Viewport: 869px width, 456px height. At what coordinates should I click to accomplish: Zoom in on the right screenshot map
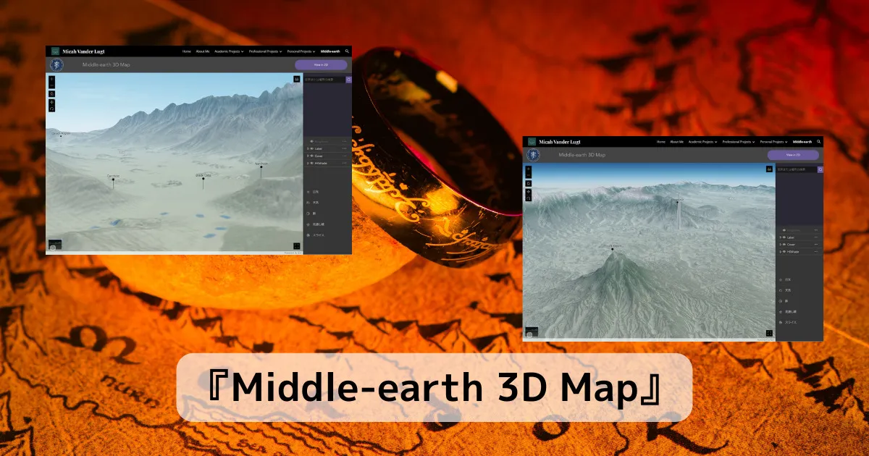[528, 169]
